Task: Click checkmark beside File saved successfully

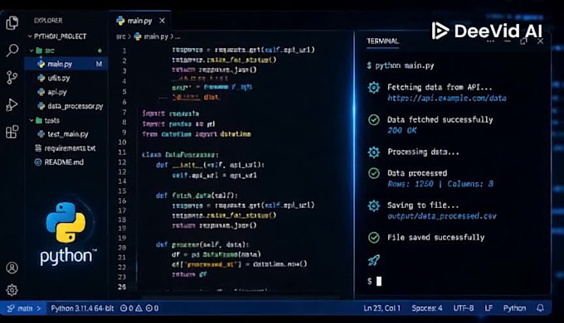Action: click(x=374, y=238)
